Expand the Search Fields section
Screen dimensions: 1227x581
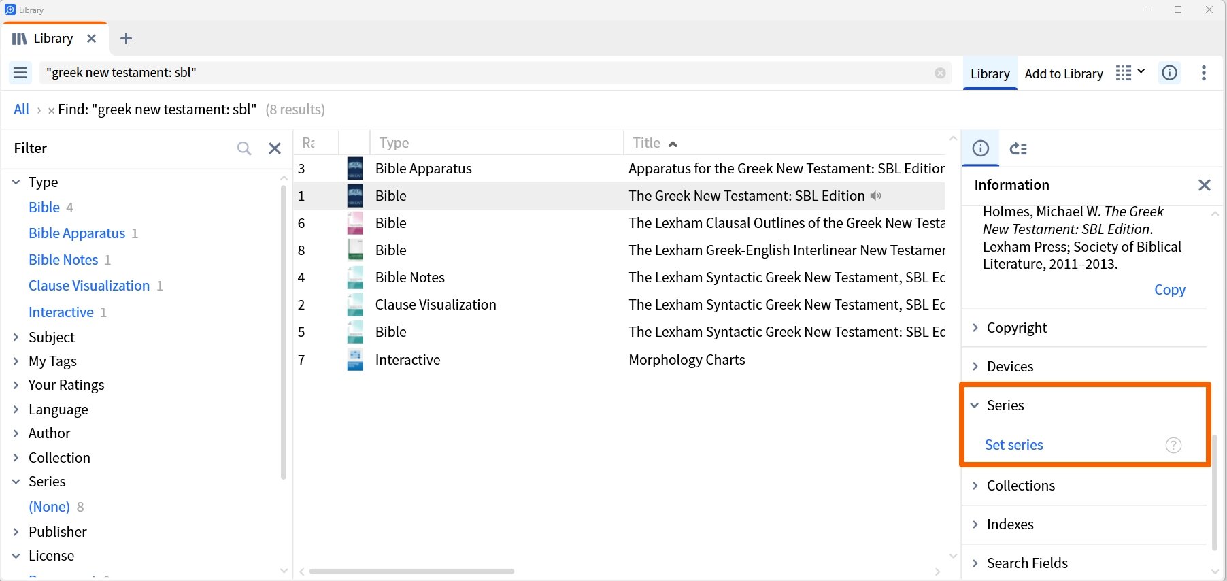(975, 563)
